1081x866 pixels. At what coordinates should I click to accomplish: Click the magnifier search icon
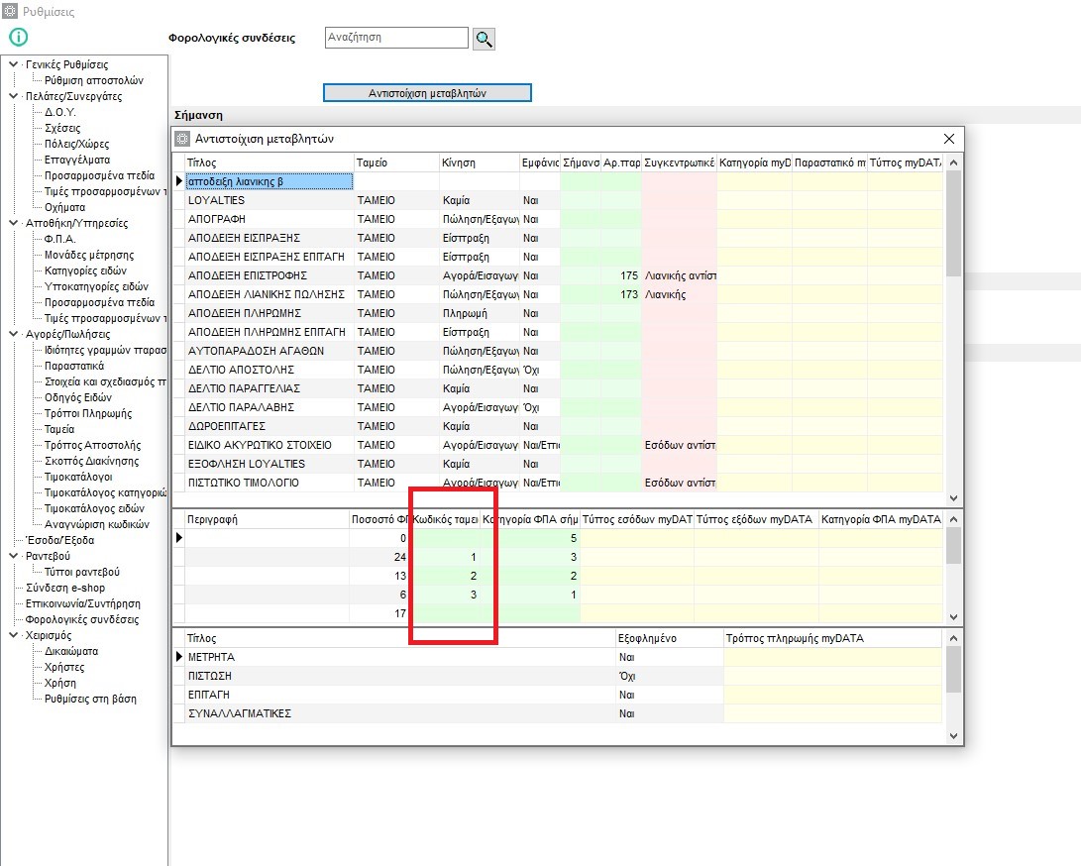click(484, 39)
